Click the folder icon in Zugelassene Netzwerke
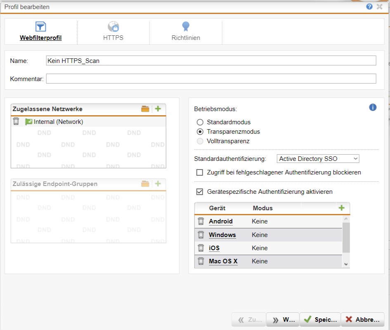Viewport: 390px width, 330px height. (x=145, y=109)
